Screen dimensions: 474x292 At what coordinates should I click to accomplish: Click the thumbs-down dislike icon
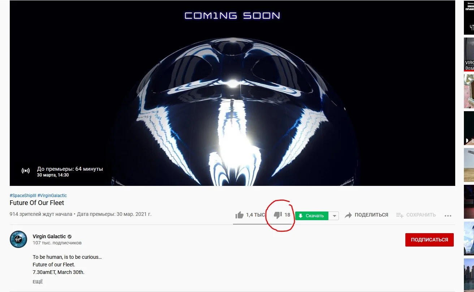[277, 215]
